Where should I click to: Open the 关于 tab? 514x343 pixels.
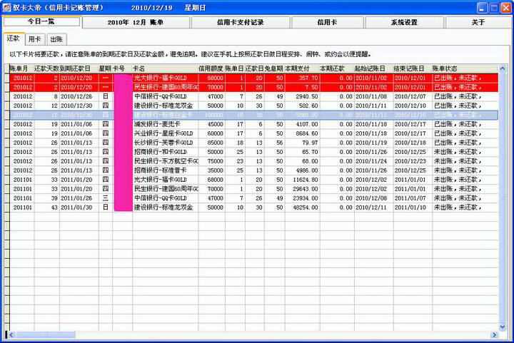point(478,23)
